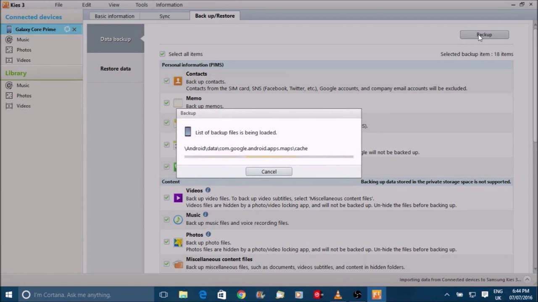Open VLC media player from the taskbar

point(338,295)
